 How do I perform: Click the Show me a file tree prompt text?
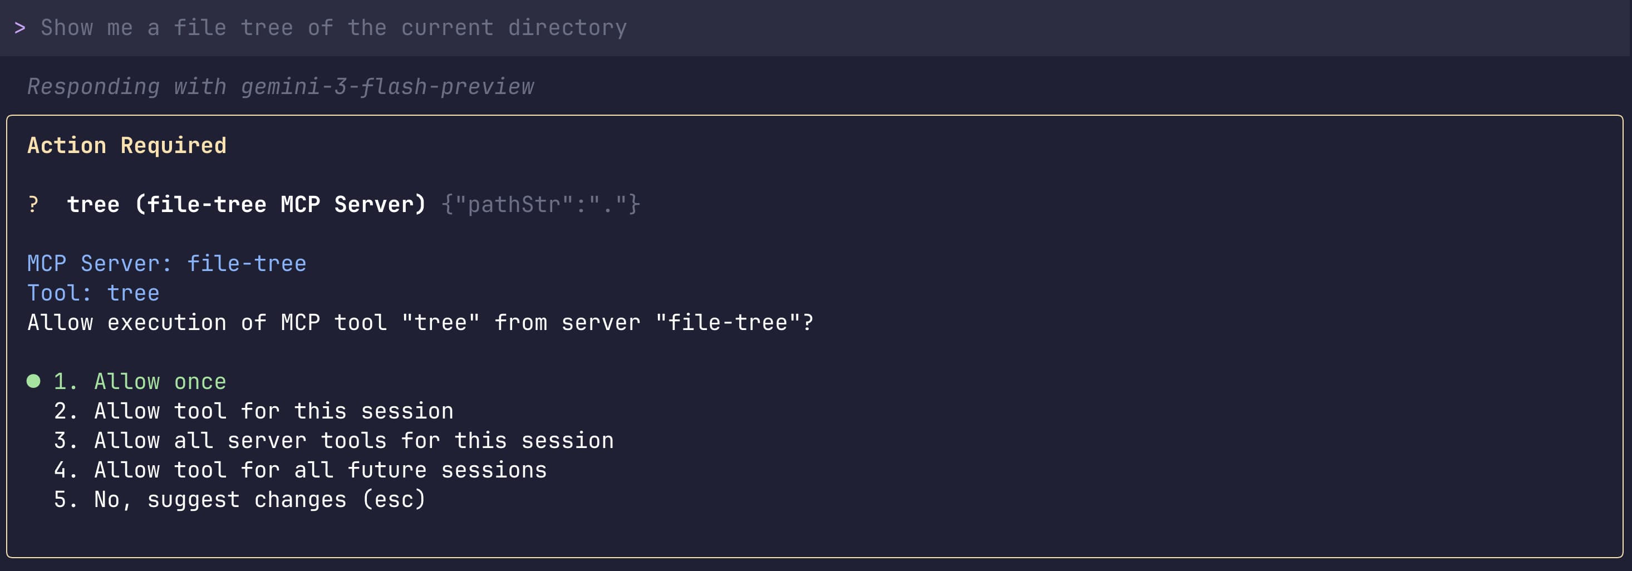point(334,27)
